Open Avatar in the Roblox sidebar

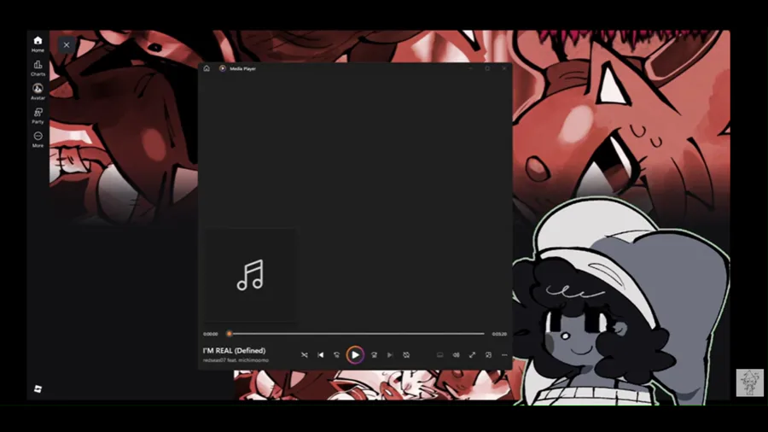(x=38, y=91)
